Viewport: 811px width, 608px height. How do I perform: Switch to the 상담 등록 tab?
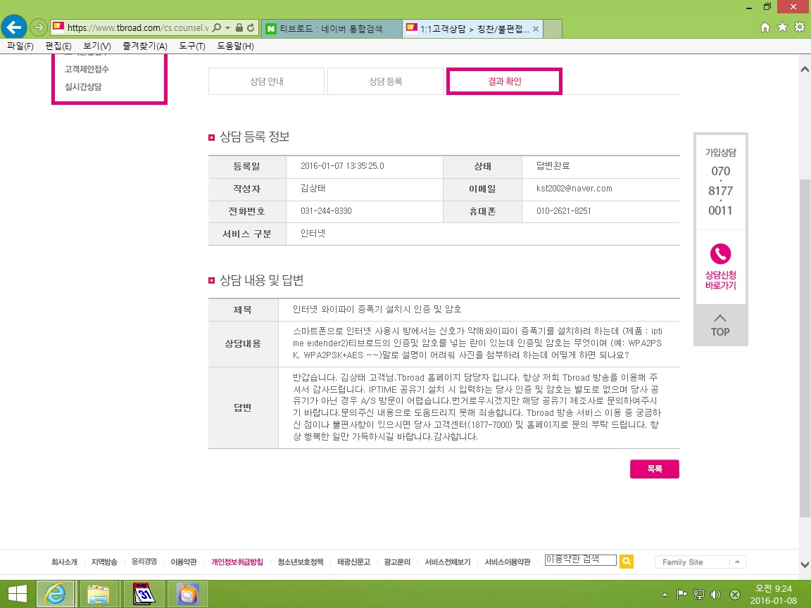[x=385, y=81]
